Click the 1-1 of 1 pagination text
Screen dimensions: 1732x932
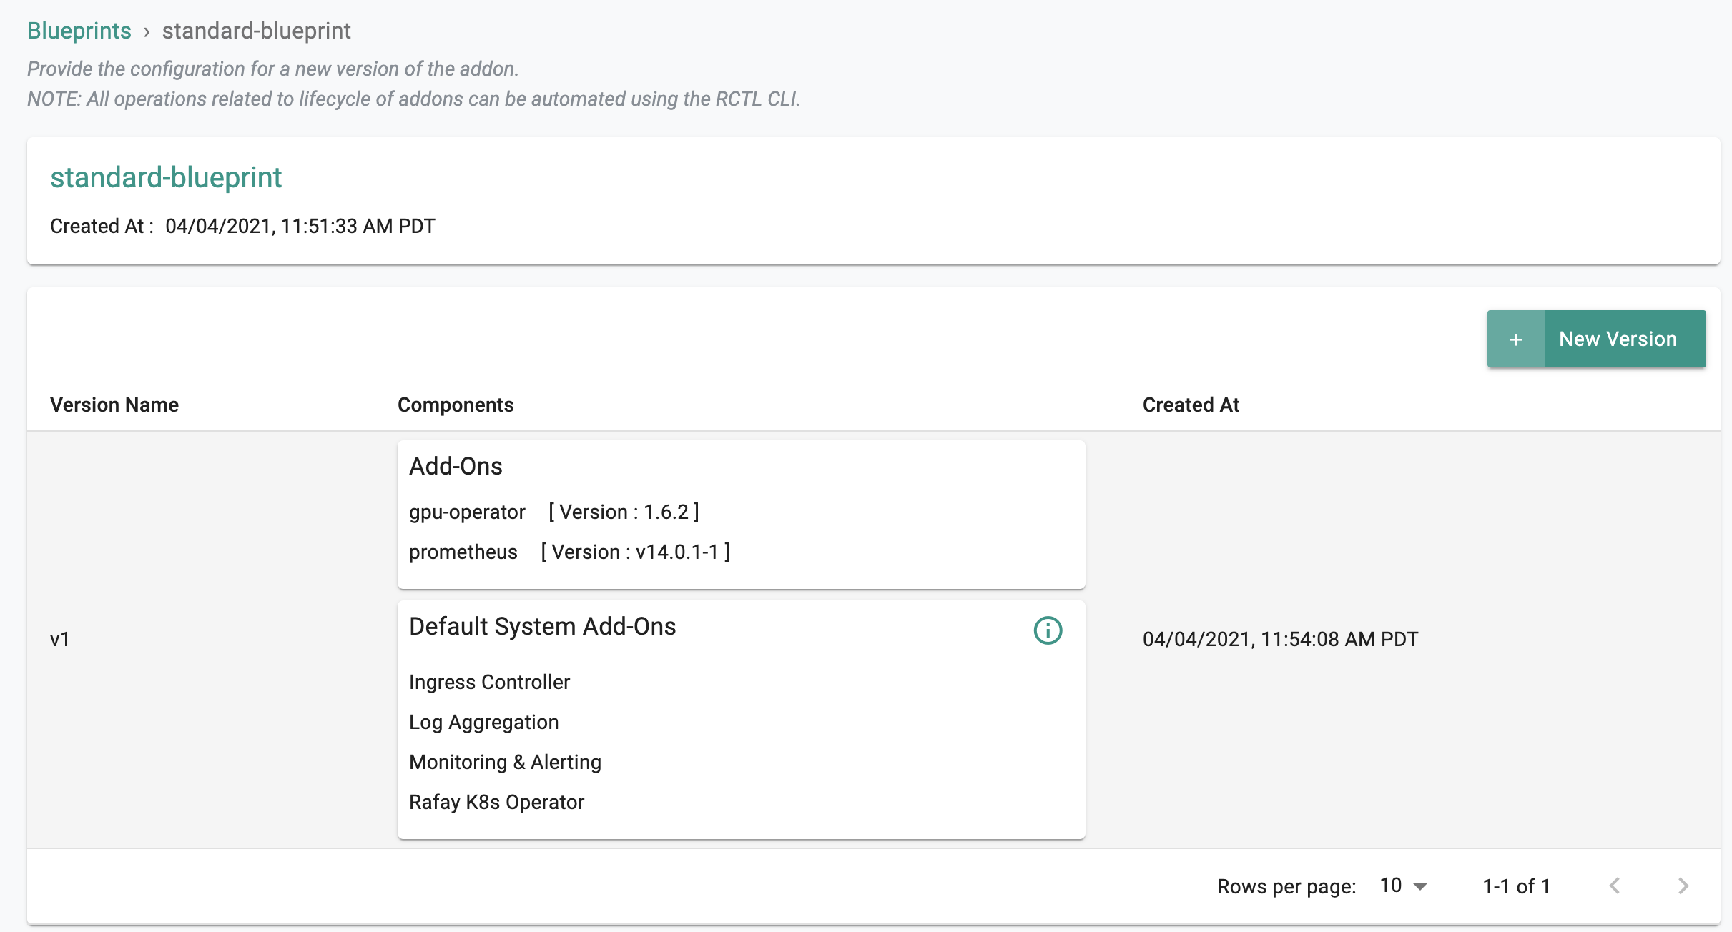[1516, 886]
